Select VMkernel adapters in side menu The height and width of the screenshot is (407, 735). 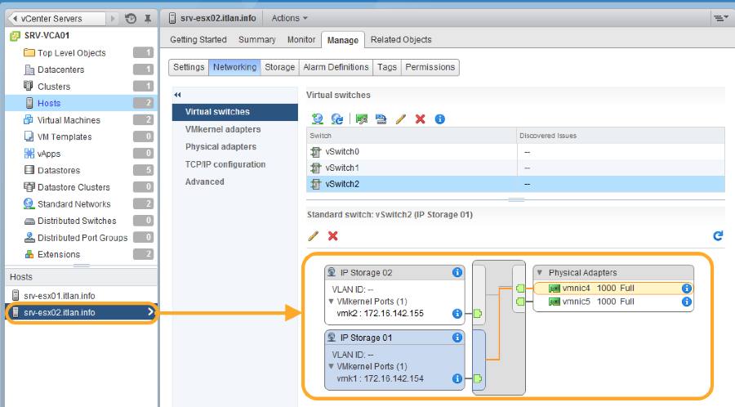(223, 129)
